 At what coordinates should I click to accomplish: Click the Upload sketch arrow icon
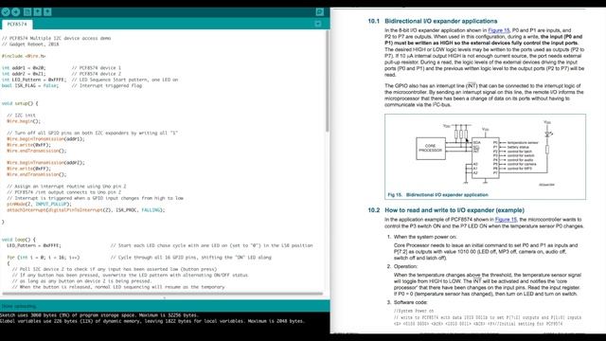[16, 12]
